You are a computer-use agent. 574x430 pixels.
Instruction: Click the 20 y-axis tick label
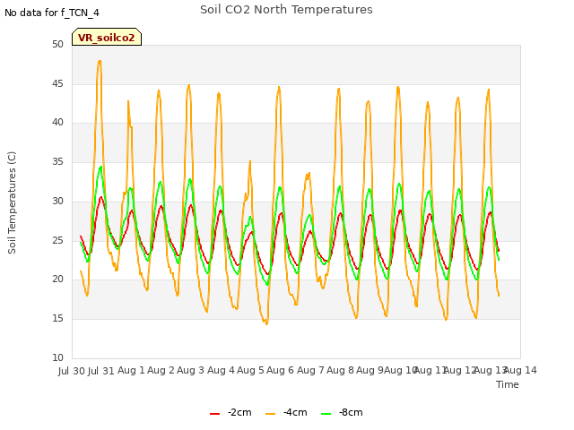[57, 279]
